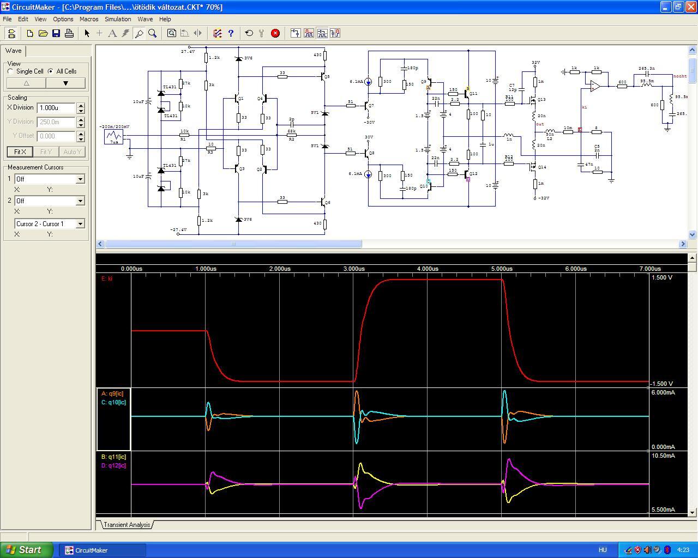This screenshot has width=698, height=558.
Task: Click the Save floppy disk icon
Action: point(56,33)
